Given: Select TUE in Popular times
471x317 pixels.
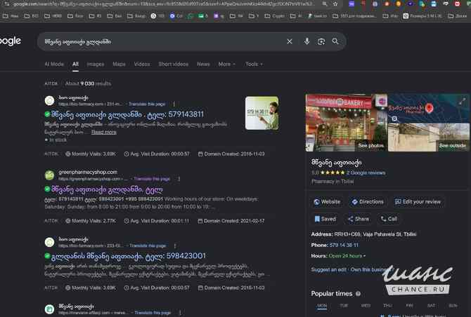Looking at the screenshot, I should click(x=344, y=306).
